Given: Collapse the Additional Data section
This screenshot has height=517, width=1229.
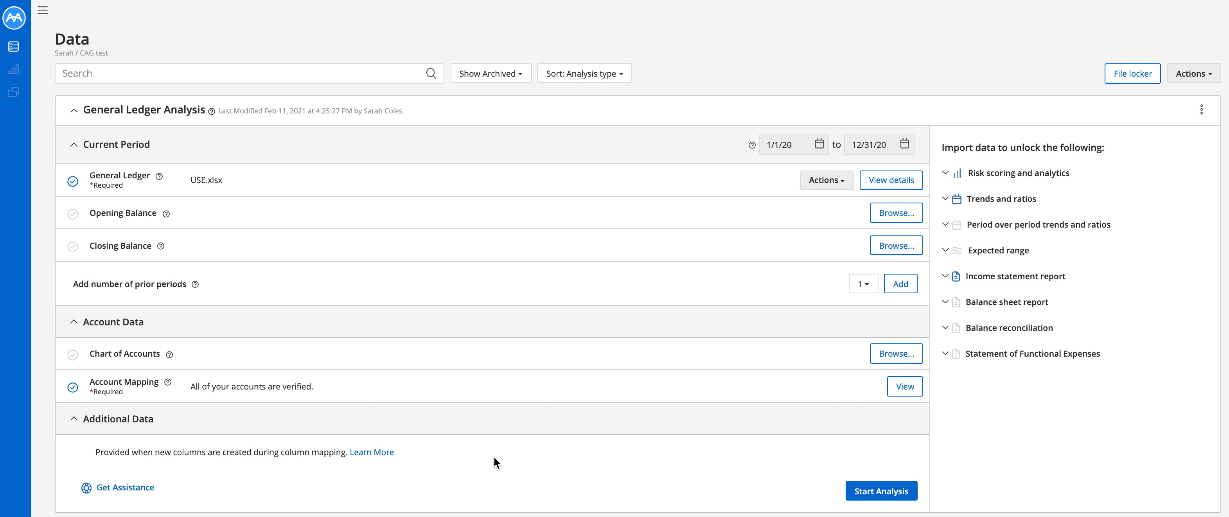Looking at the screenshot, I should point(74,419).
